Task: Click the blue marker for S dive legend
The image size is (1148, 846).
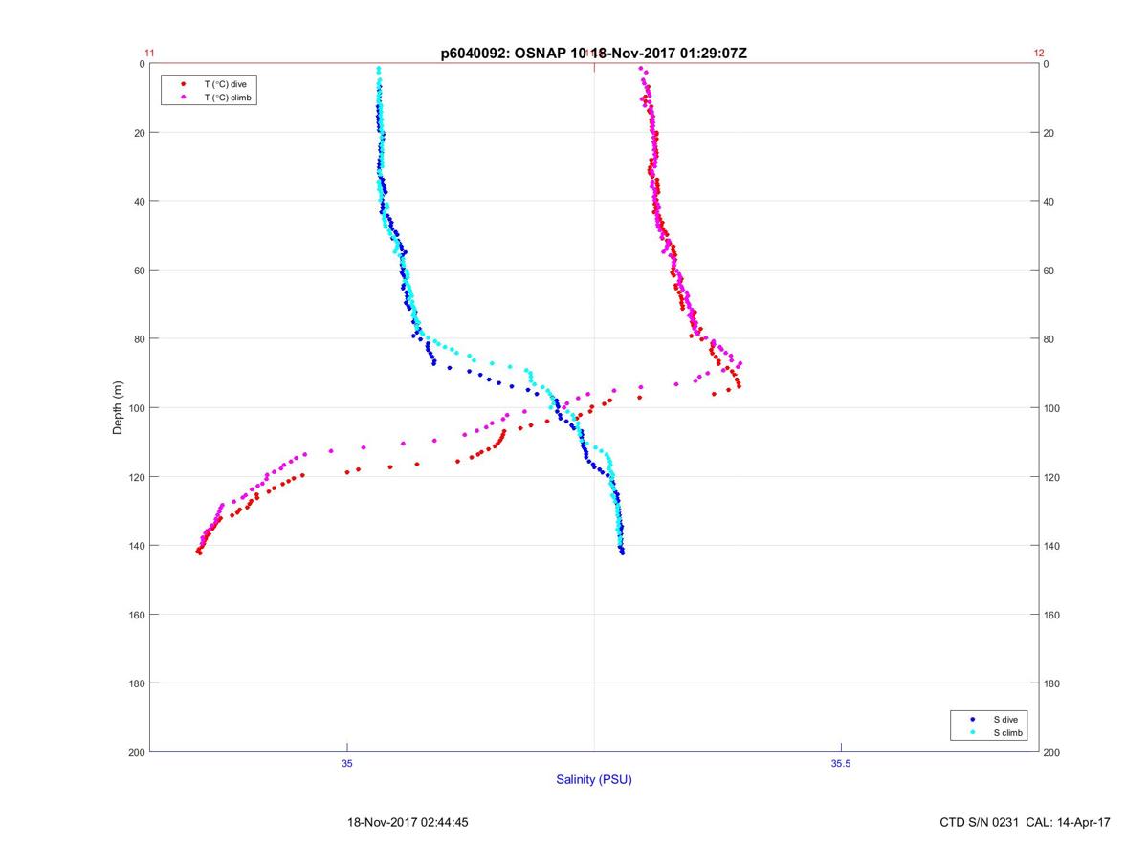Action: [973, 719]
